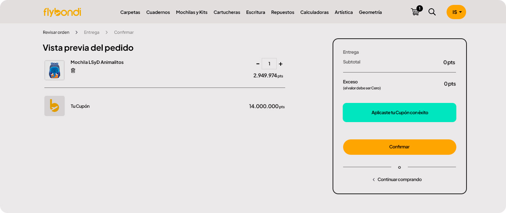Click the Revisar orden breadcrumb
Viewport: 506px width, 213px height.
pyautogui.click(x=56, y=32)
